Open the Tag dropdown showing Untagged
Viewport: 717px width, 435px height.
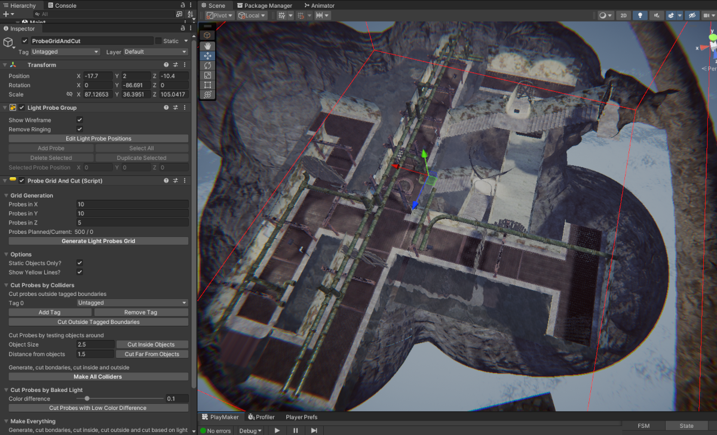66,52
